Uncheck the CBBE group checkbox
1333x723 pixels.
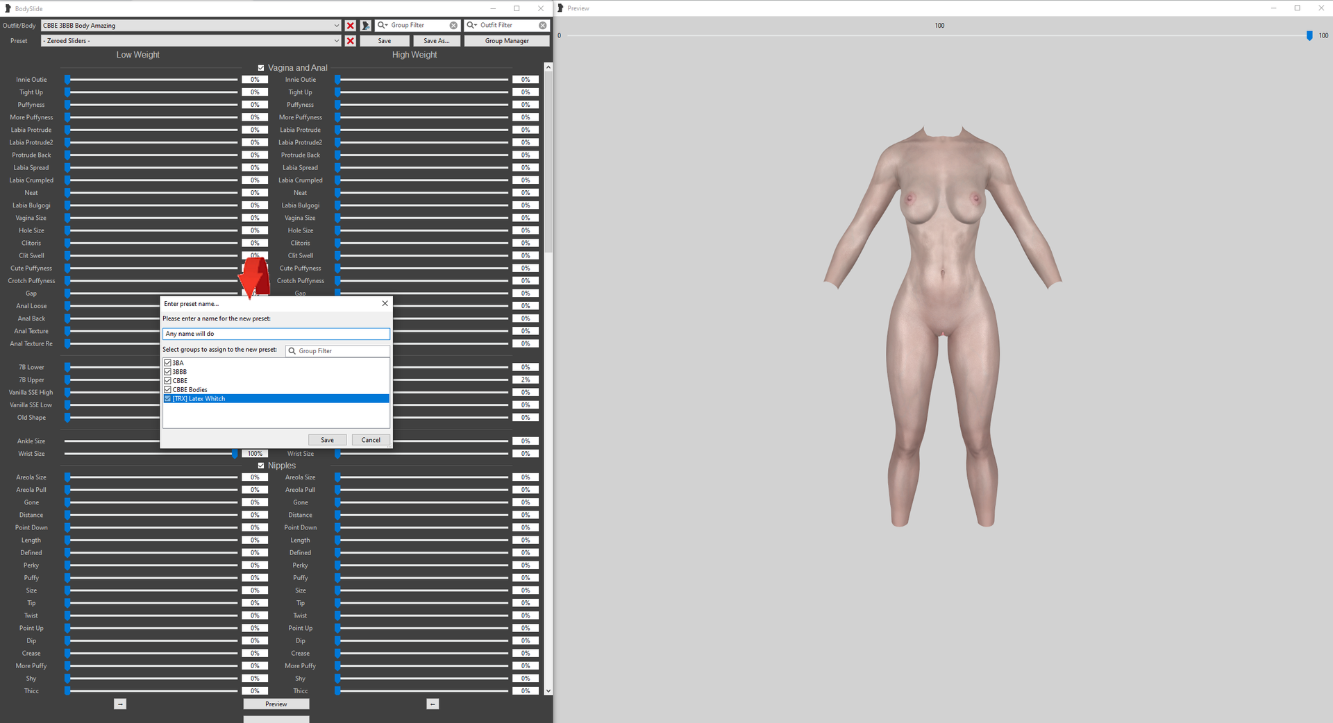pos(167,381)
